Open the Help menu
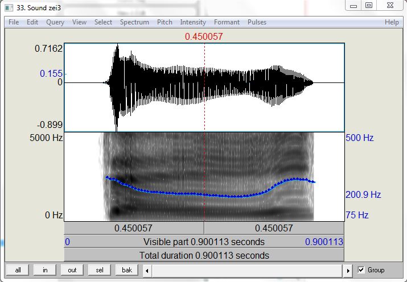Image resolution: width=407 pixels, height=282 pixels. (x=392, y=22)
